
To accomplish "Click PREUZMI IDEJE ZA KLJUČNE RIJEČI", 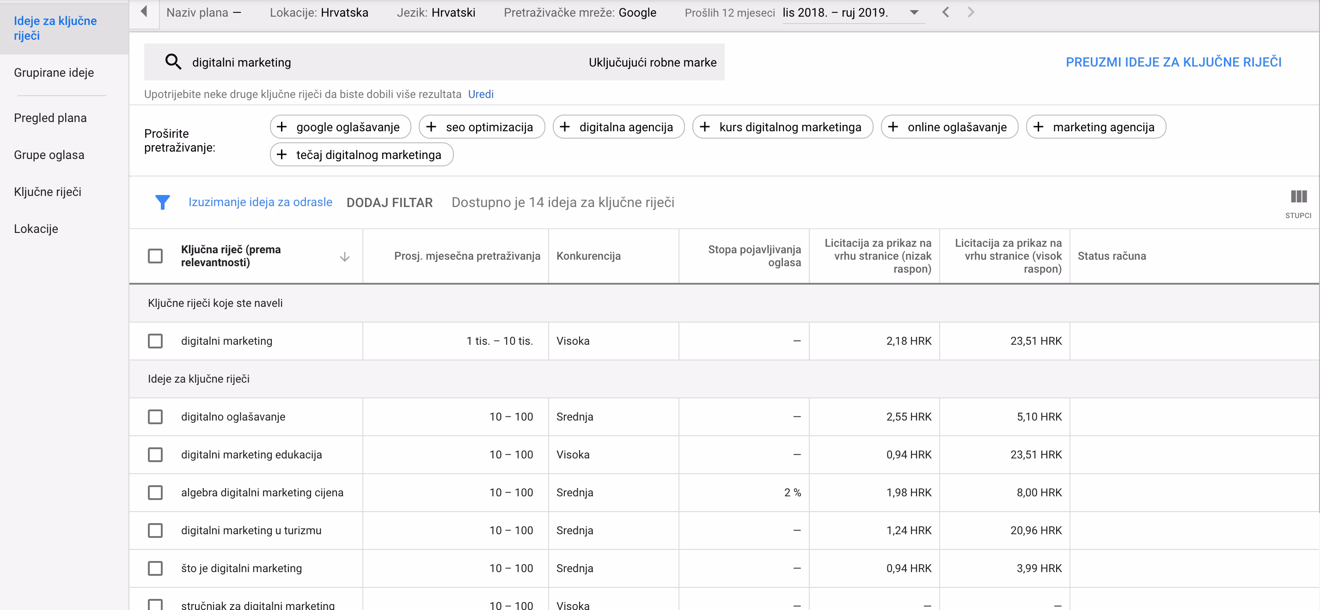I will [x=1173, y=62].
